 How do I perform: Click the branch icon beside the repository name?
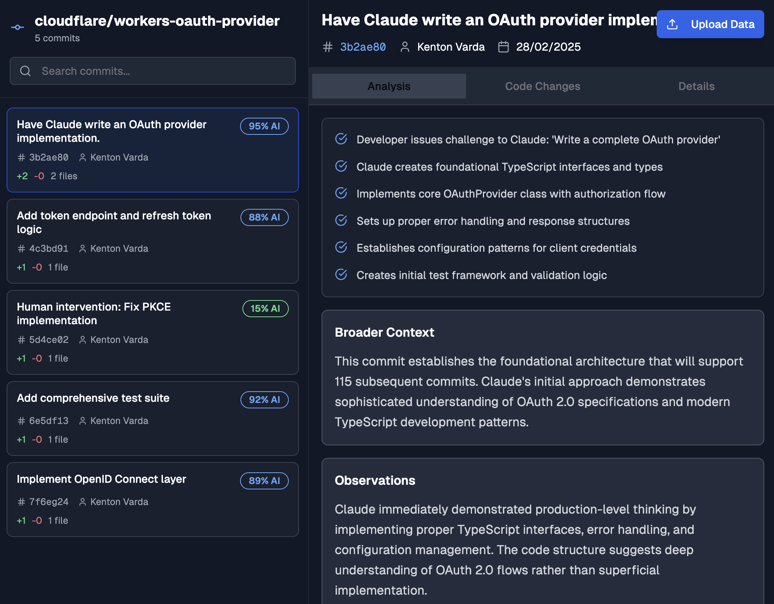pyautogui.click(x=17, y=26)
